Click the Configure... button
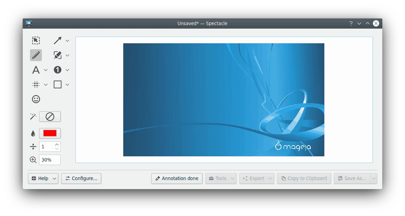 coord(81,178)
